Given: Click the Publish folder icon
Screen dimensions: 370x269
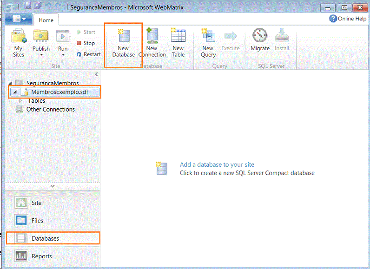Looking at the screenshot, I should tap(41, 36).
